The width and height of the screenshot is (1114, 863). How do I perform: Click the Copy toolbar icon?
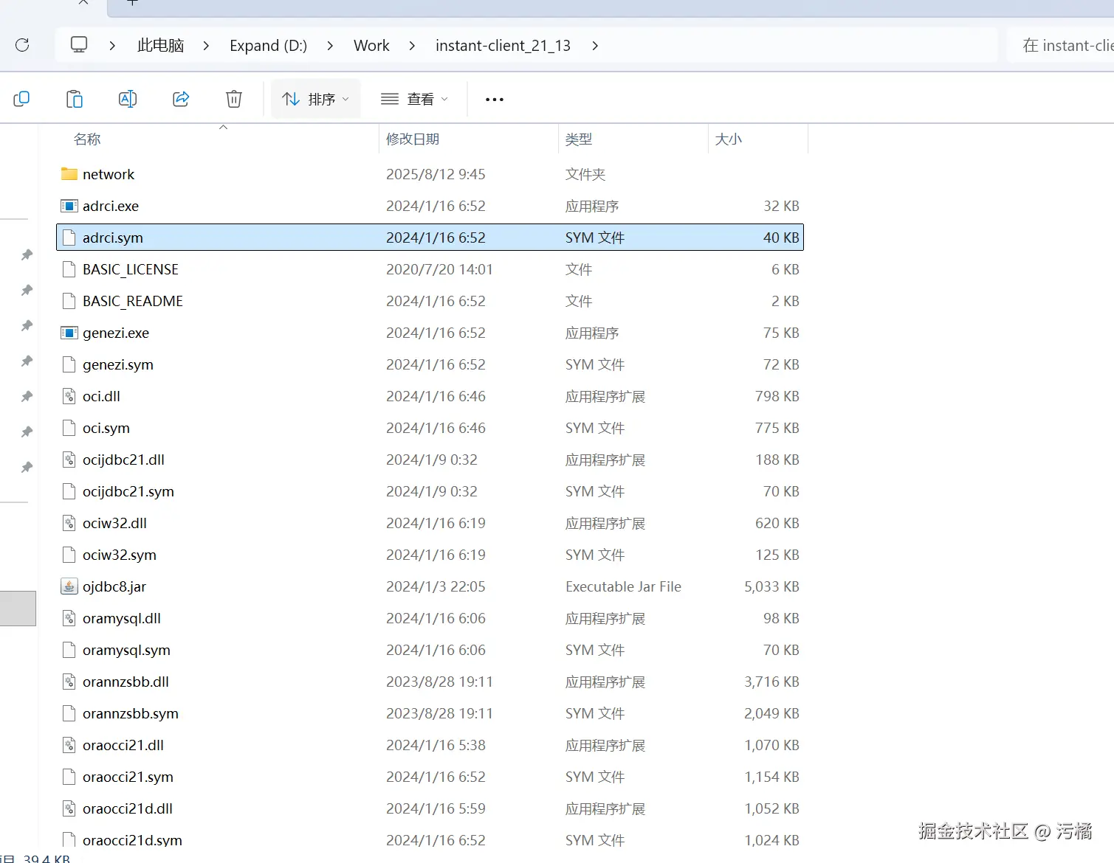tap(21, 99)
